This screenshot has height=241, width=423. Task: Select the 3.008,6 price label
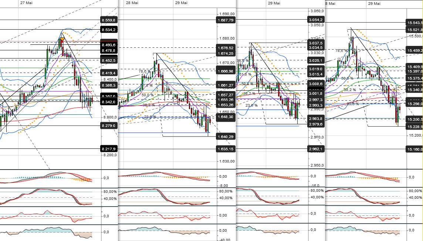(316, 84)
